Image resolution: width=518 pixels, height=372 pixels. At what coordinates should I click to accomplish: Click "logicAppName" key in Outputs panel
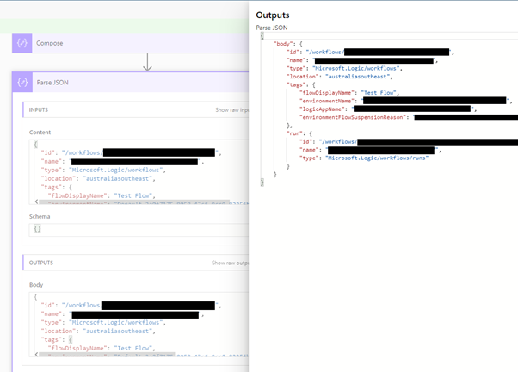point(322,109)
